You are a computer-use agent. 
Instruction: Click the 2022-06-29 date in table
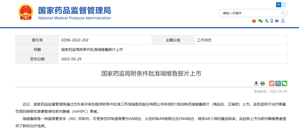pyautogui.click(x=71, y=59)
